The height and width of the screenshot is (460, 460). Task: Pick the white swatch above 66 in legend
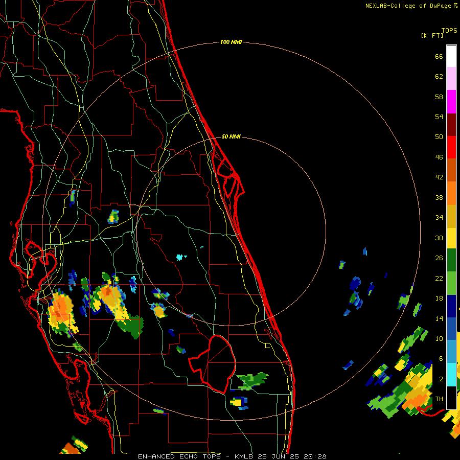[x=451, y=56]
